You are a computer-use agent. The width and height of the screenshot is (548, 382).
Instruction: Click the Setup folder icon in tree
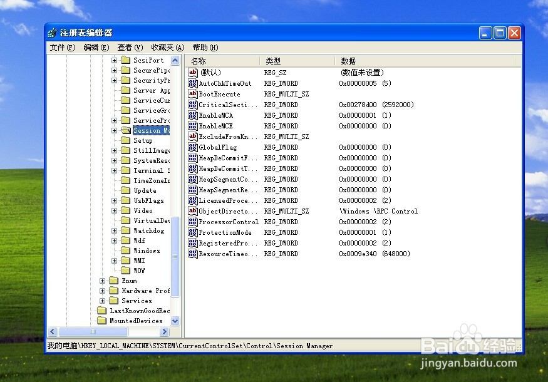[x=125, y=141]
